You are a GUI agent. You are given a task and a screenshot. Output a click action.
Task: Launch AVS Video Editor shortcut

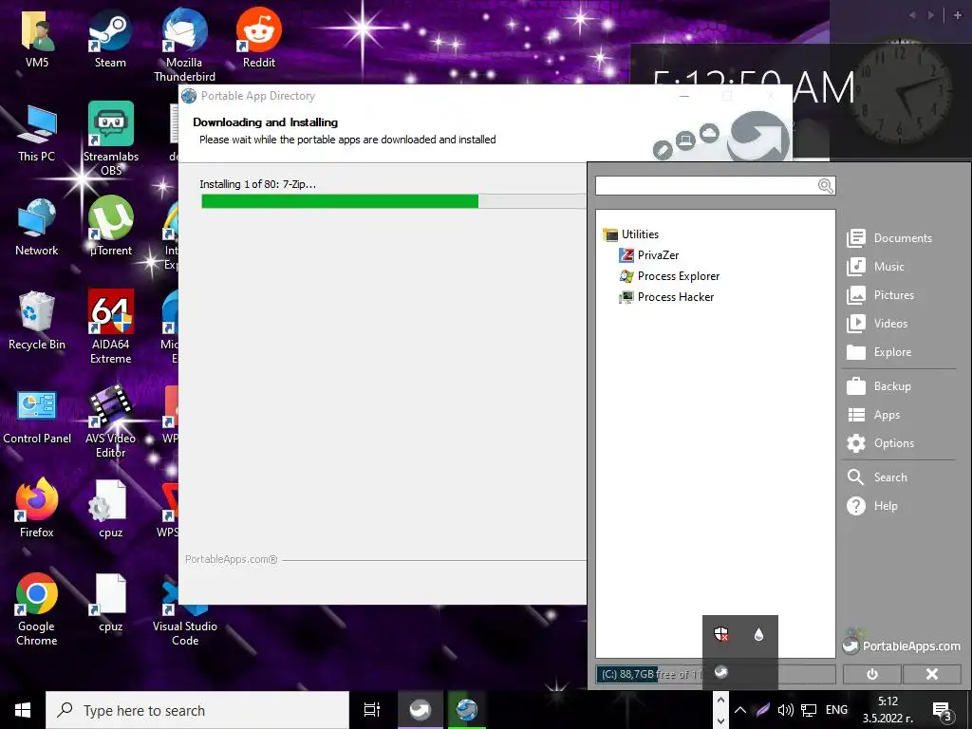pyautogui.click(x=111, y=421)
